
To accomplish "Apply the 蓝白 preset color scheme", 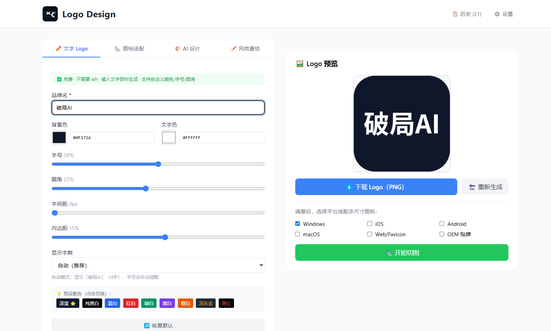I will click(112, 303).
